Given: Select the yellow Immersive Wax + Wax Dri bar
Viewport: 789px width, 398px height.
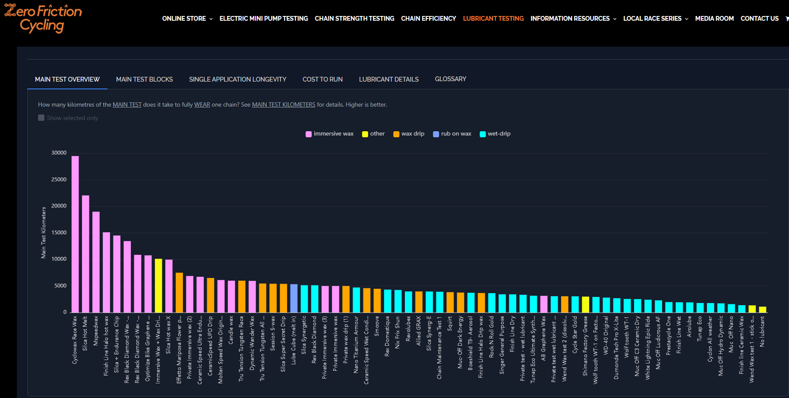Looking at the screenshot, I should click(x=158, y=286).
